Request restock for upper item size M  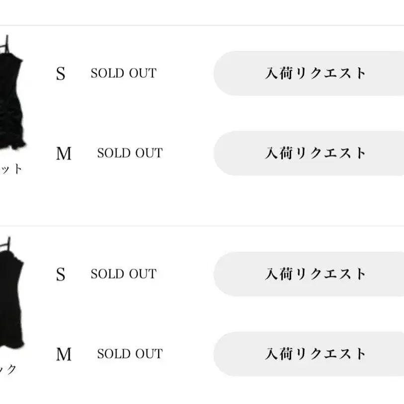[315, 153]
